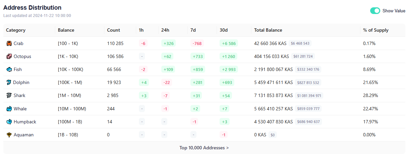This screenshot has width=409, height=162.
Task: Select the 24h column header
Action: 165,30
